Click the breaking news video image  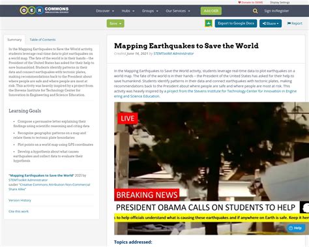(211, 168)
